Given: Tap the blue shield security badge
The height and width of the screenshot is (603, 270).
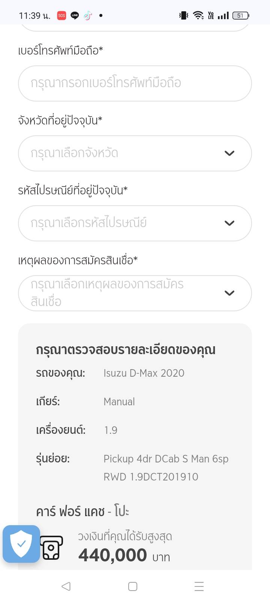Looking at the screenshot, I should point(21,544).
